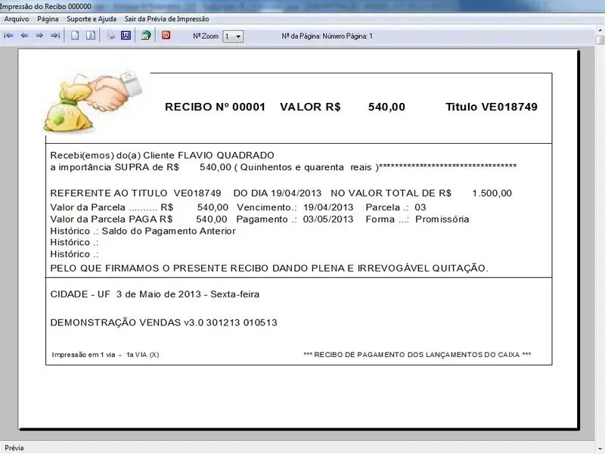Export receipt with the Word icon
605x454 pixels.
pos(126,36)
